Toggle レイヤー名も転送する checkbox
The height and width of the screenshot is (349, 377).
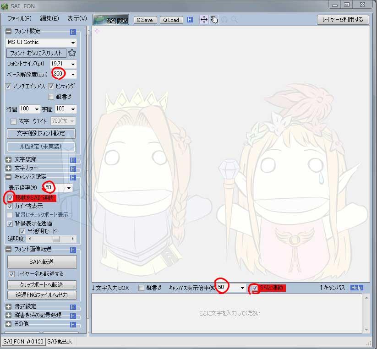click(x=11, y=274)
